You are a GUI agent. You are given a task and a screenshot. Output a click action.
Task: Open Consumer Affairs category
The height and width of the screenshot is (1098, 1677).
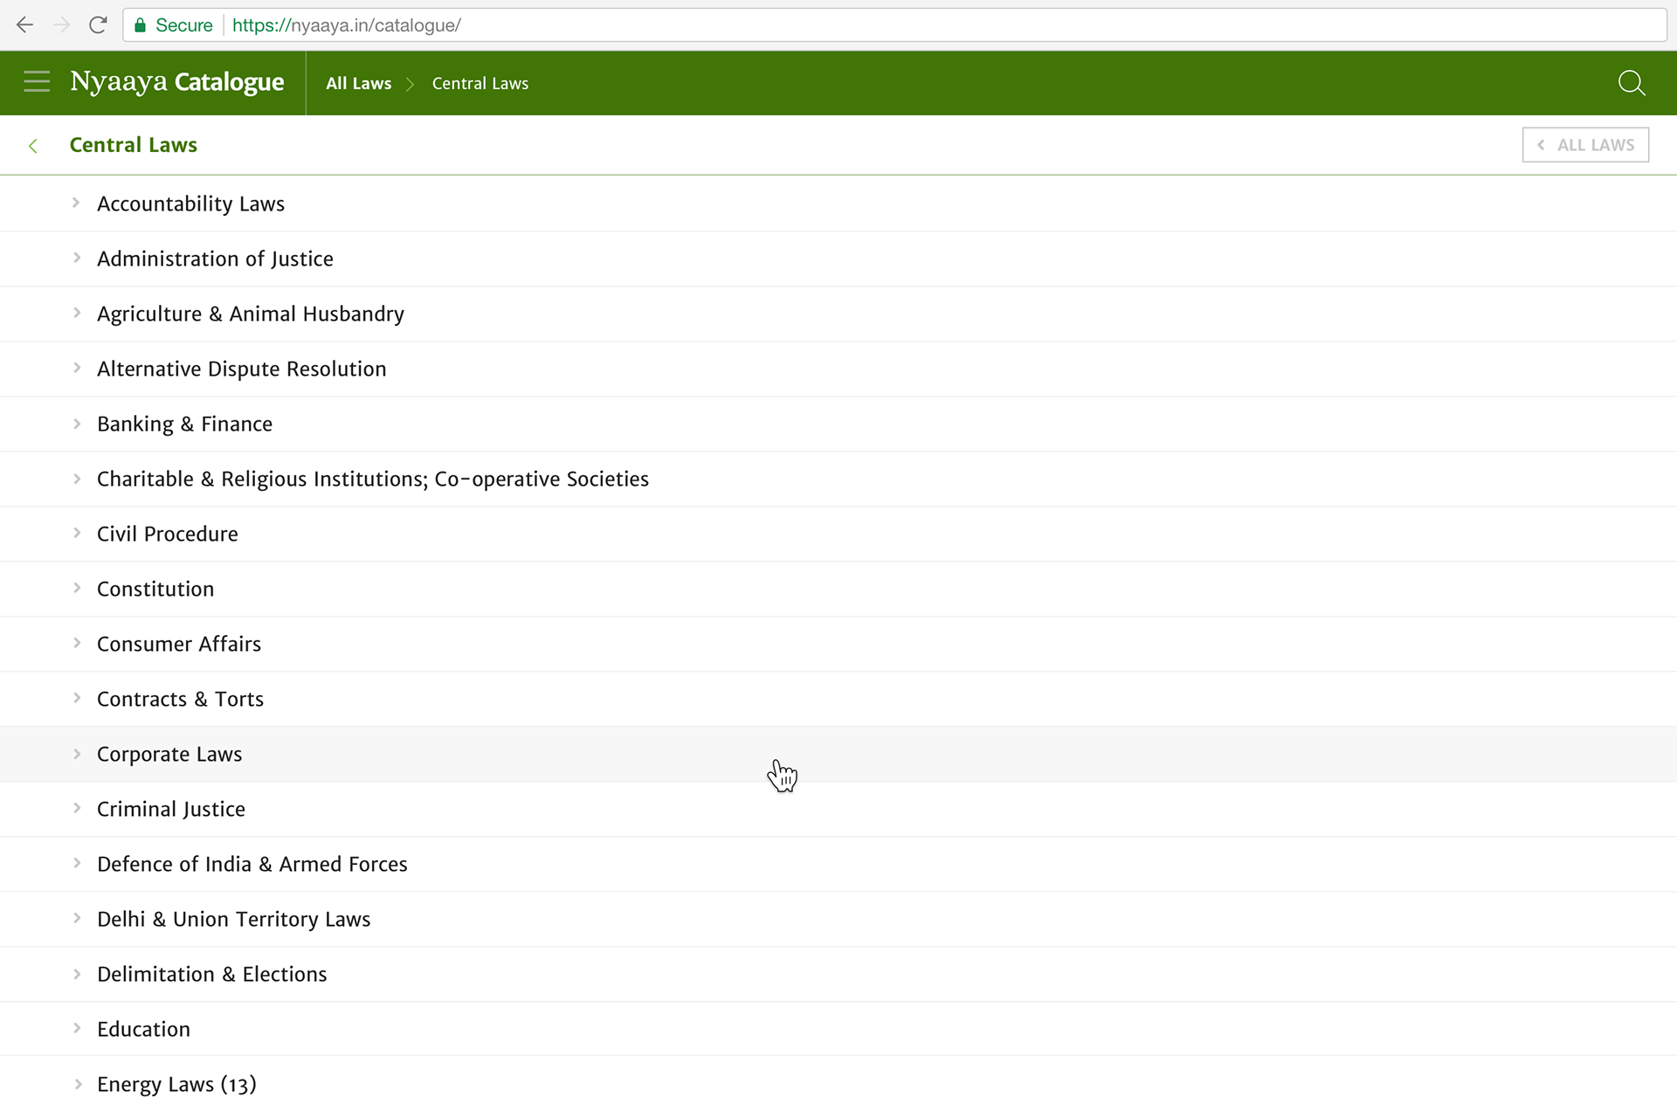(179, 644)
